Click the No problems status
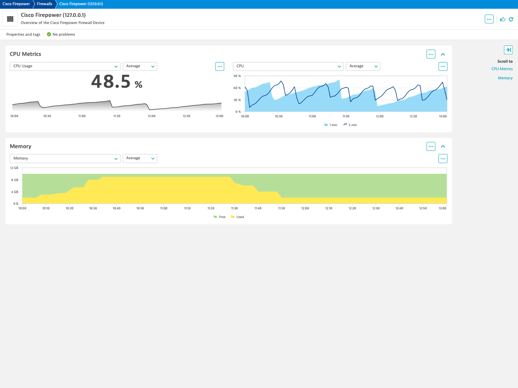The height and width of the screenshot is (388, 518). 64,34
